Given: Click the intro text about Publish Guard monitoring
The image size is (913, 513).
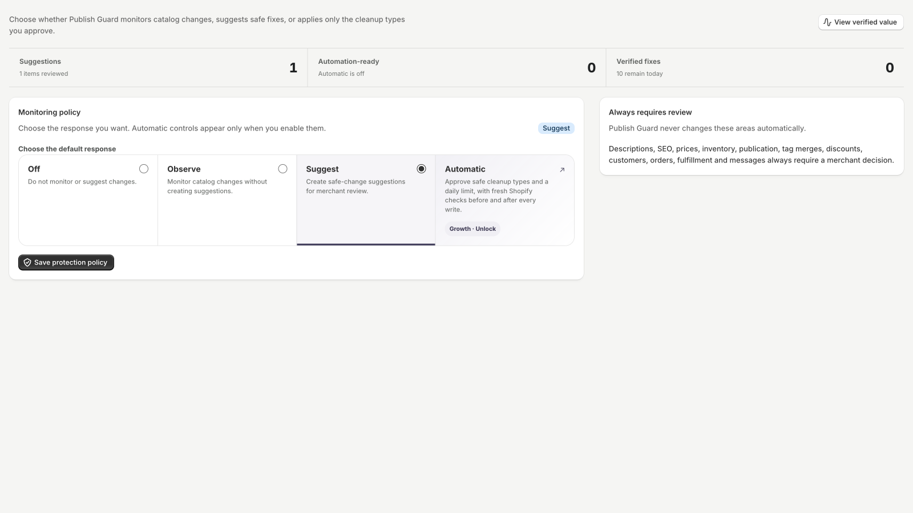Looking at the screenshot, I should tap(207, 25).
